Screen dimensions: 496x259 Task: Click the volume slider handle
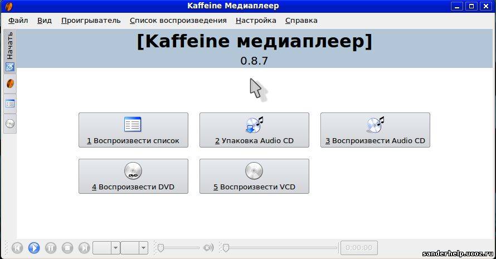coord(161,248)
